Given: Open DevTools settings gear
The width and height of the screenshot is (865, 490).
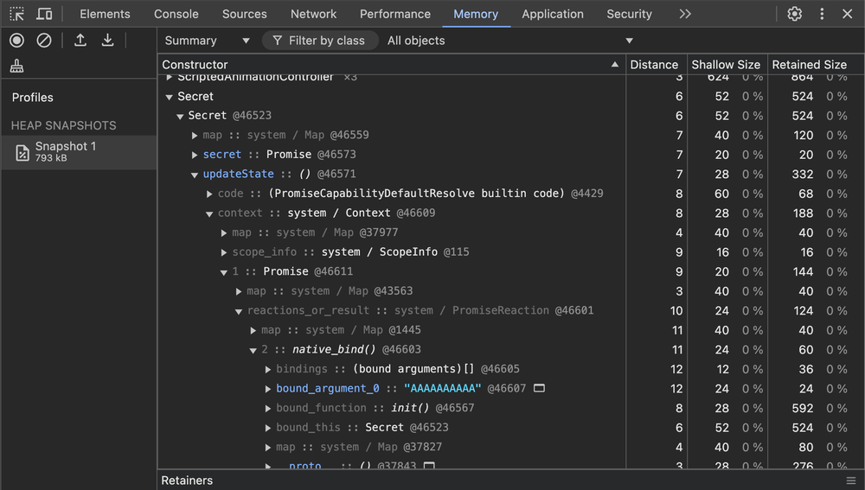Looking at the screenshot, I should [x=794, y=14].
